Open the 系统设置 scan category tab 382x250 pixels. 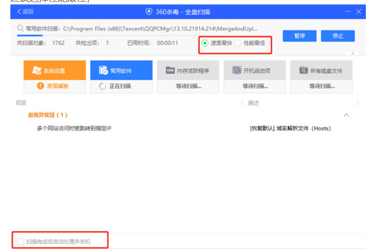tap(54, 70)
